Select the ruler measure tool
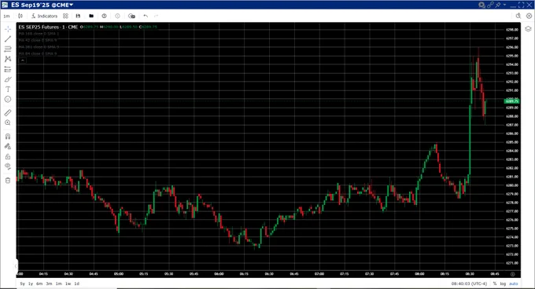This screenshot has width=535, height=289. 8,112
